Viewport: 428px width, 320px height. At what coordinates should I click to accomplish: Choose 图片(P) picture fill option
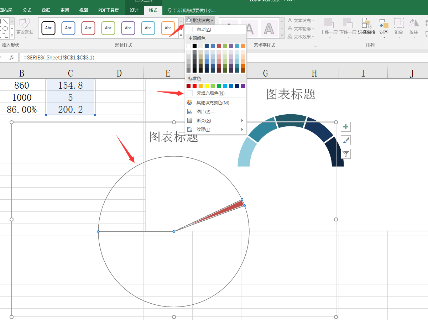click(215, 111)
